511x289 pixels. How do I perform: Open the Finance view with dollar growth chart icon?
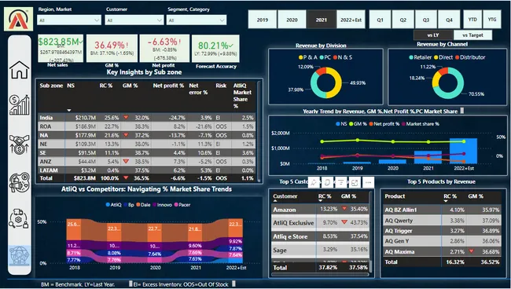tap(19, 104)
